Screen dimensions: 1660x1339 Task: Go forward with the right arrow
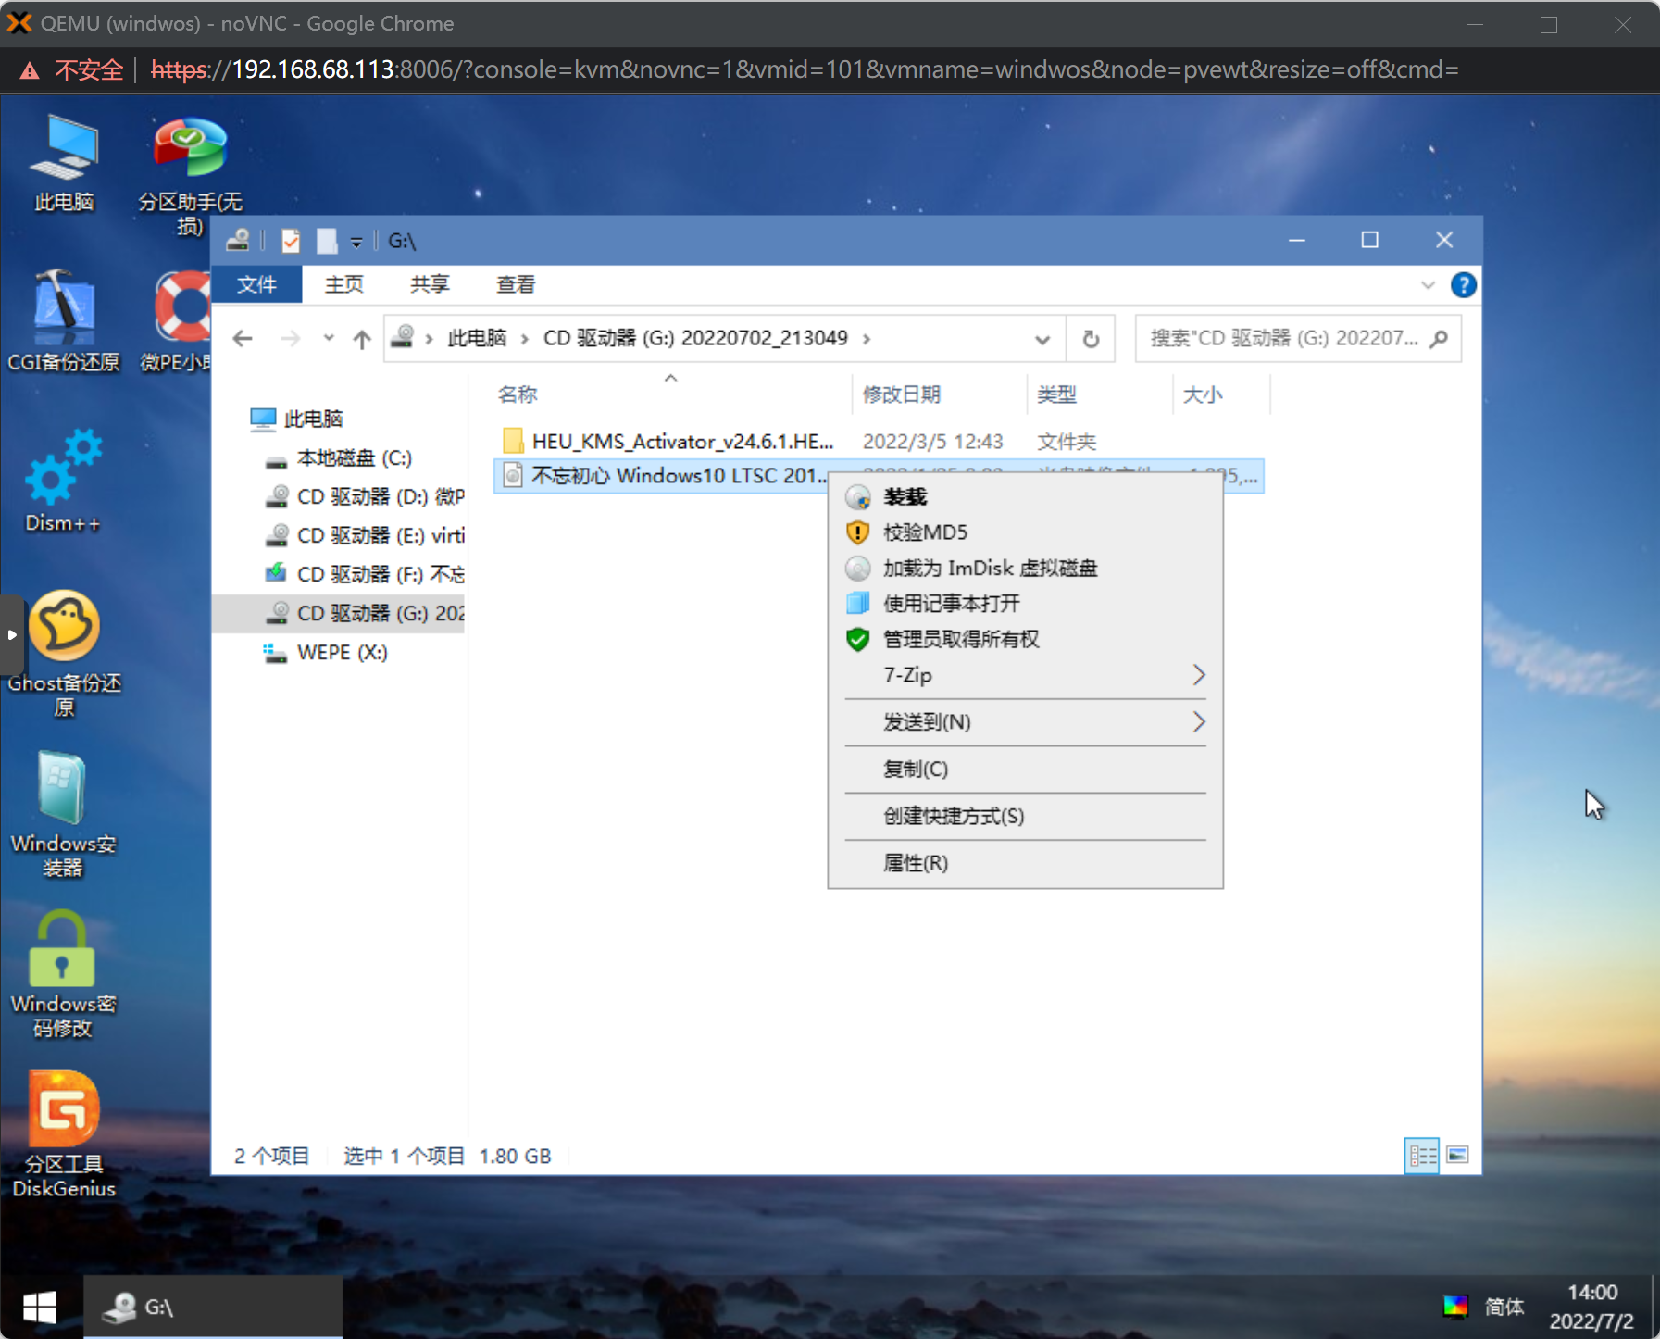[291, 339]
